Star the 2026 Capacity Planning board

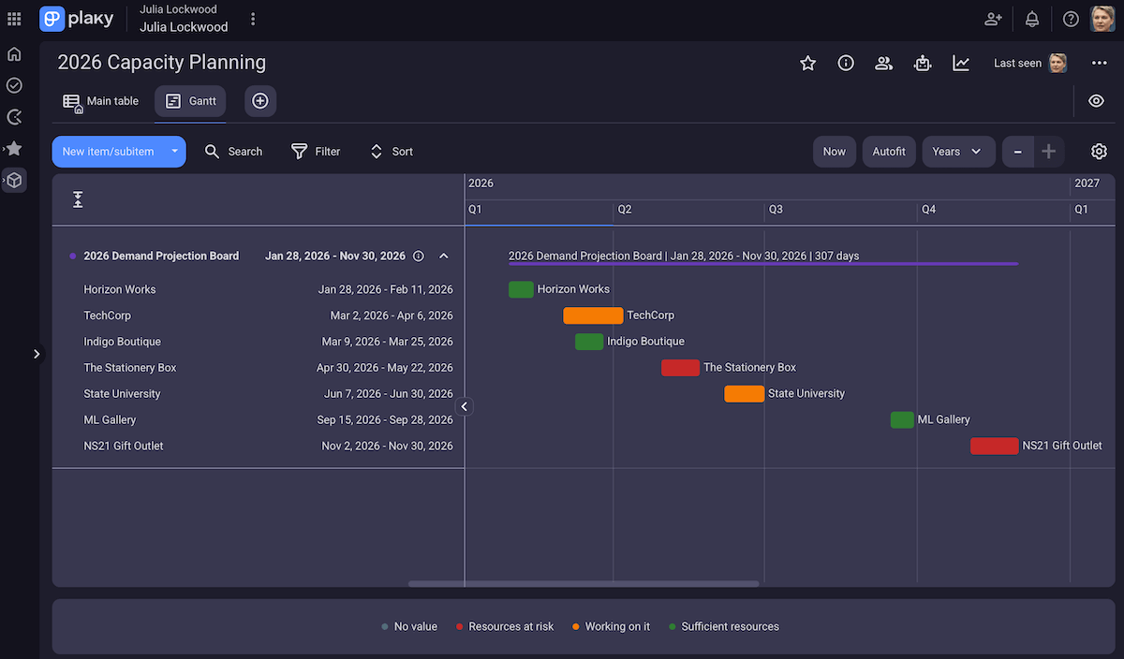coord(807,62)
